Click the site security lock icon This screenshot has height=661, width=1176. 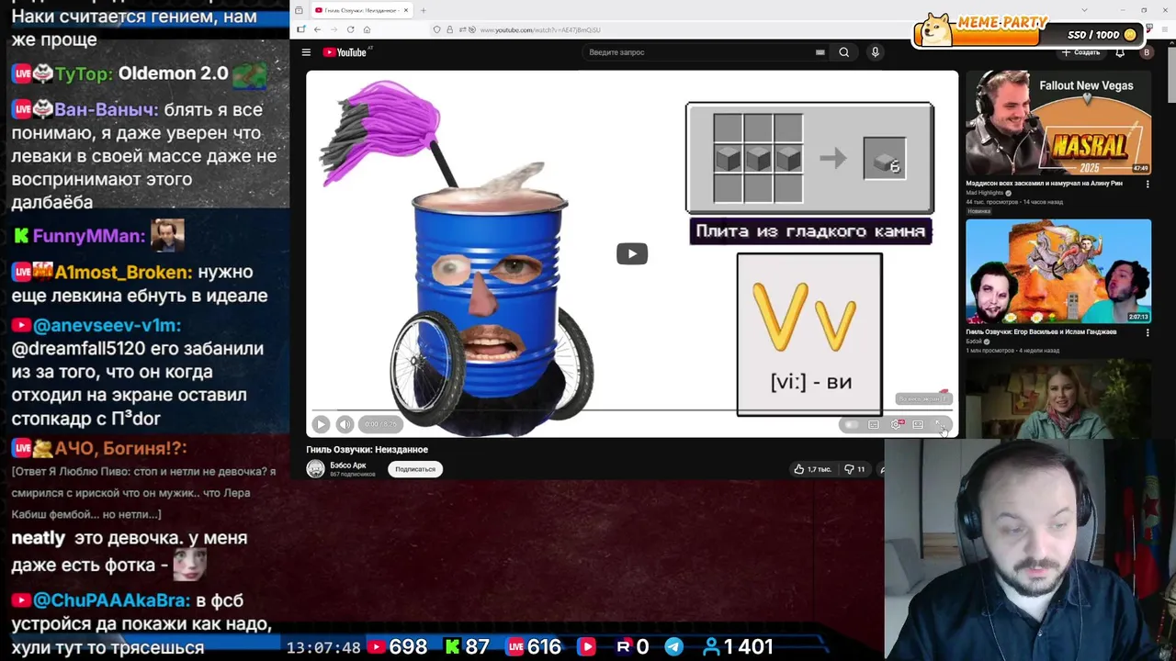coord(449,29)
